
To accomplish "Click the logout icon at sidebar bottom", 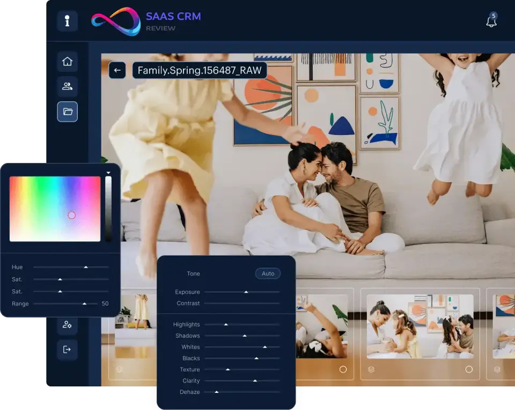I will point(67,350).
